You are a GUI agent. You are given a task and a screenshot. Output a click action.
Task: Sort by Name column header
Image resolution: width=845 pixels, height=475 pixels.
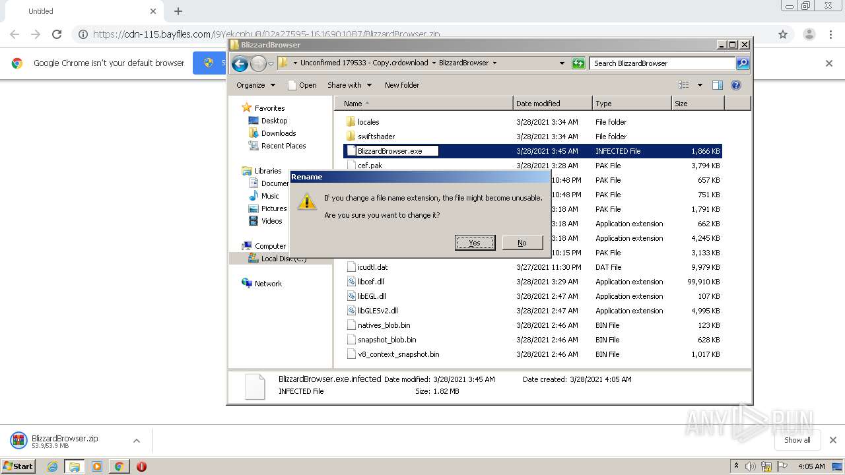click(424, 104)
